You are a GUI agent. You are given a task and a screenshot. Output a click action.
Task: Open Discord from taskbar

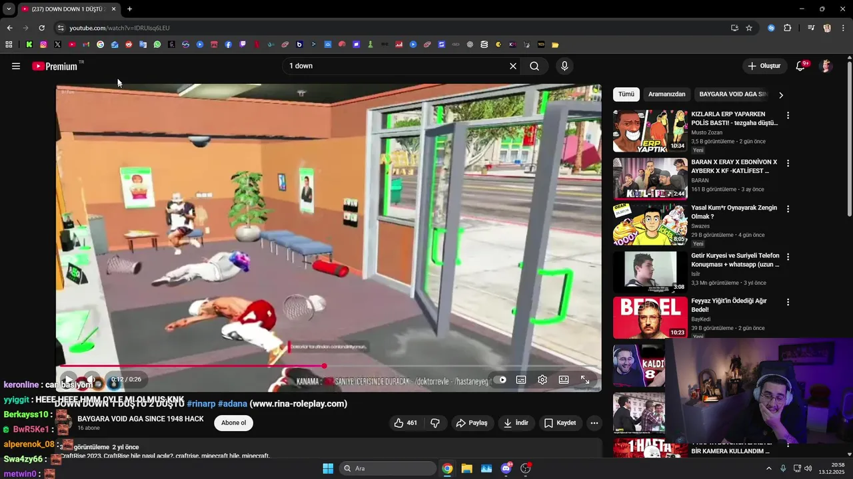click(506, 468)
